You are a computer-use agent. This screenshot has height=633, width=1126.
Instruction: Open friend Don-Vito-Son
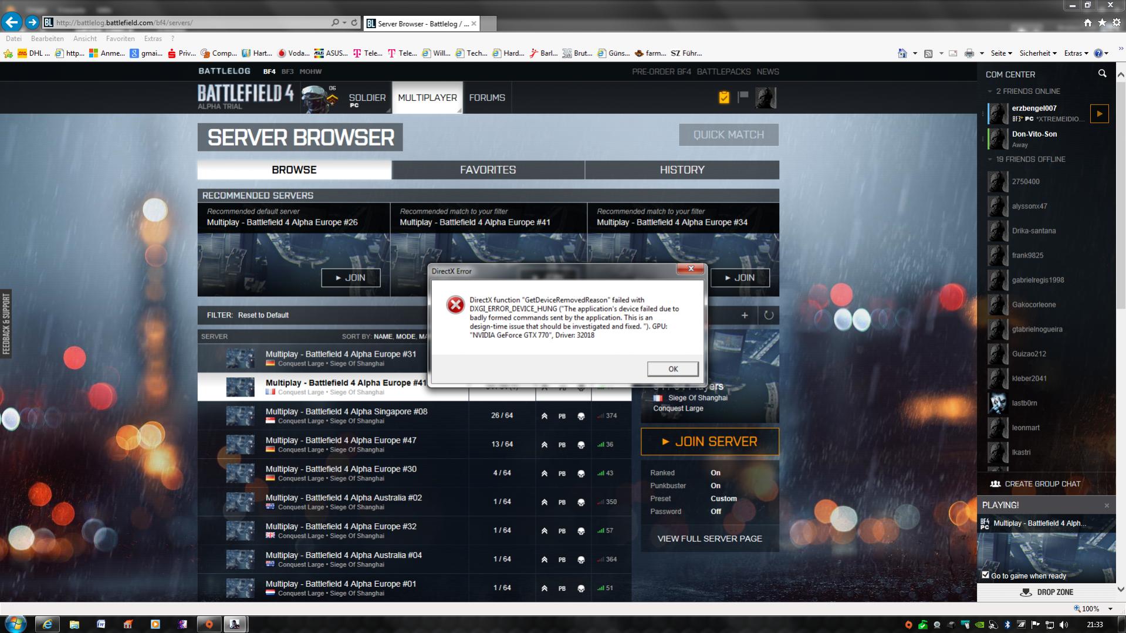pos(1034,134)
